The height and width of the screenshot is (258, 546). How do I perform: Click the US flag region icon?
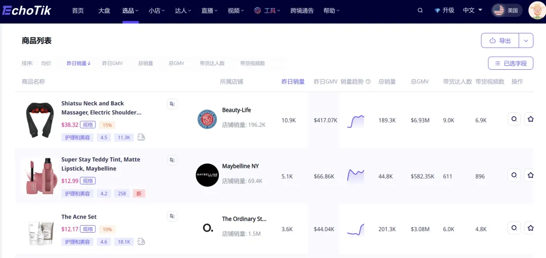(498, 11)
